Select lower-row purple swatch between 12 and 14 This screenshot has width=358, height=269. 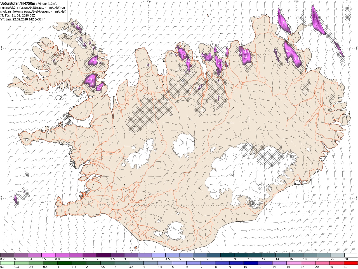pos(265,263)
